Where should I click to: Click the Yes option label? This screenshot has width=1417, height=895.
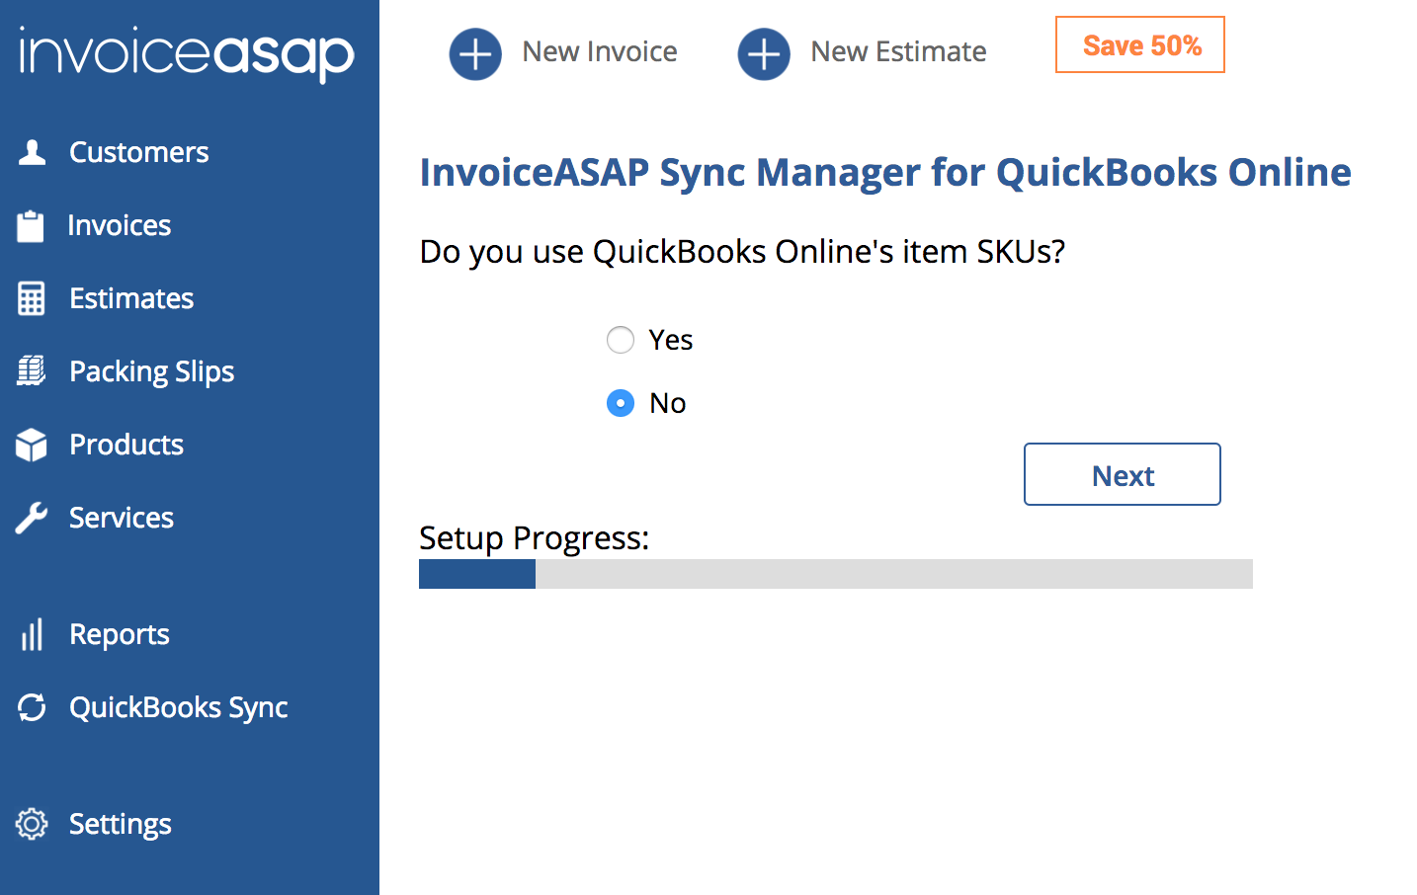(671, 340)
